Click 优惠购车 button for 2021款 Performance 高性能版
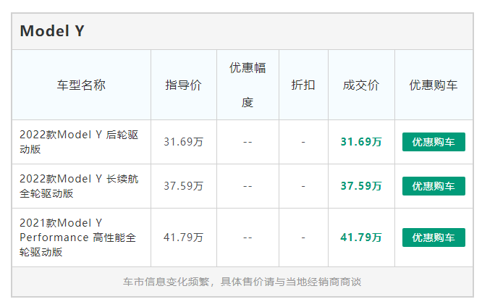 [x=434, y=237]
